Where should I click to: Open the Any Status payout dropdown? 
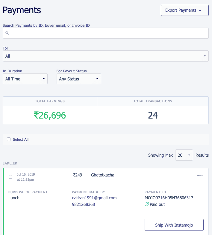[x=79, y=79]
